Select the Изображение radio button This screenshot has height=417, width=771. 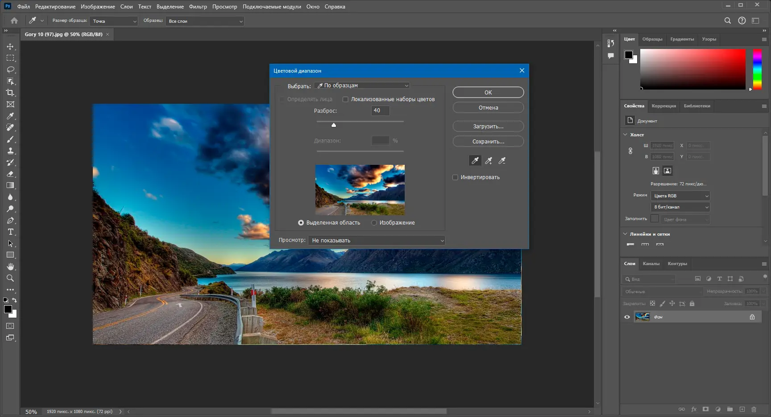pyautogui.click(x=374, y=223)
